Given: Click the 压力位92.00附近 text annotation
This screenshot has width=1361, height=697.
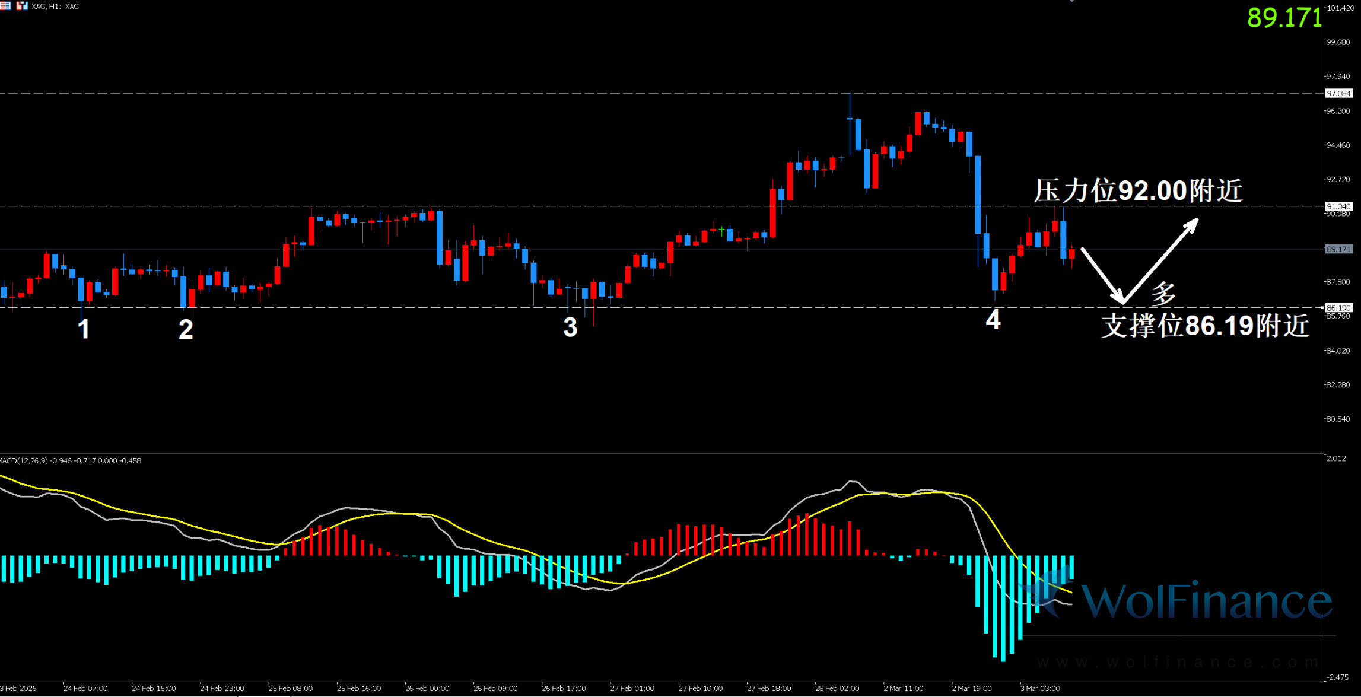Looking at the screenshot, I should tap(1138, 191).
